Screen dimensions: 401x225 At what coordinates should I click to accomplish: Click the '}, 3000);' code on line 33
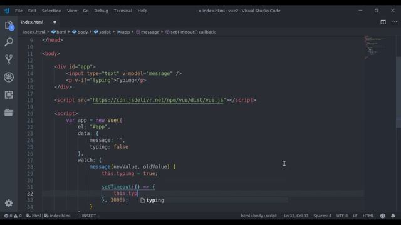click(x=115, y=200)
